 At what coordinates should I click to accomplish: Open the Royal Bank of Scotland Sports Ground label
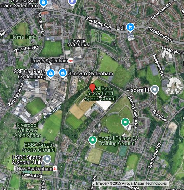[100, 94]
